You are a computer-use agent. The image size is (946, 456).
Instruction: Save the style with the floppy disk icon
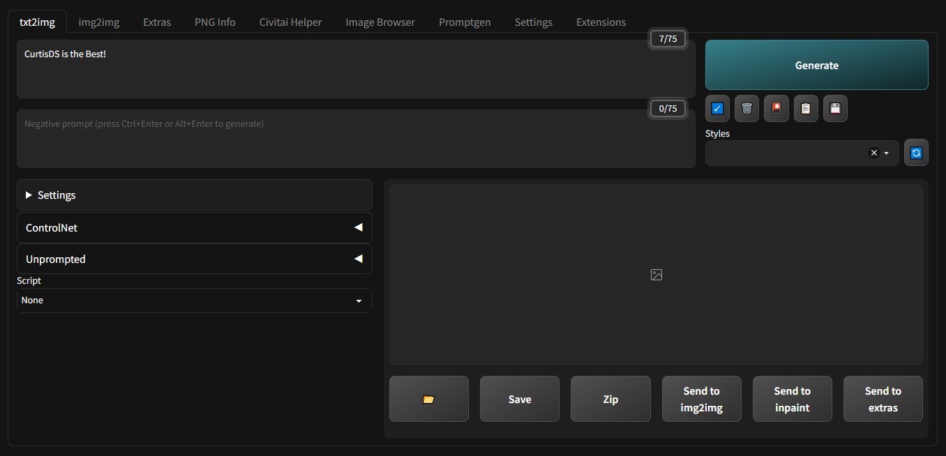coord(835,109)
